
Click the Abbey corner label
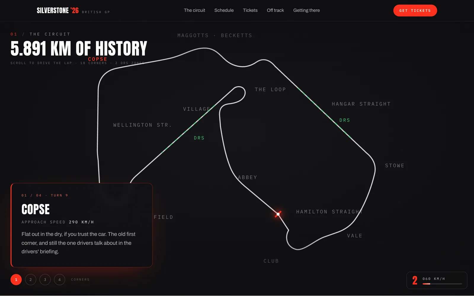coord(248,177)
